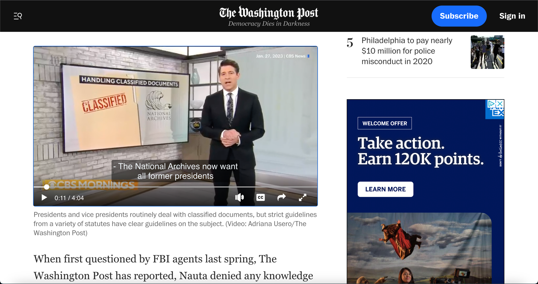Share the video with arrow icon
This screenshot has width=538, height=284.
point(281,197)
